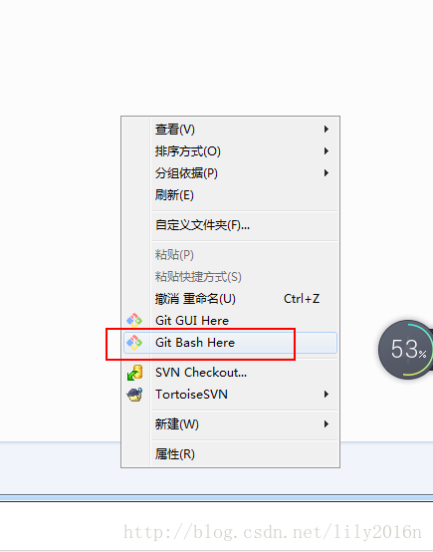Expand the arrow next to 分组依据(P)
The image size is (433, 552).
(326, 172)
